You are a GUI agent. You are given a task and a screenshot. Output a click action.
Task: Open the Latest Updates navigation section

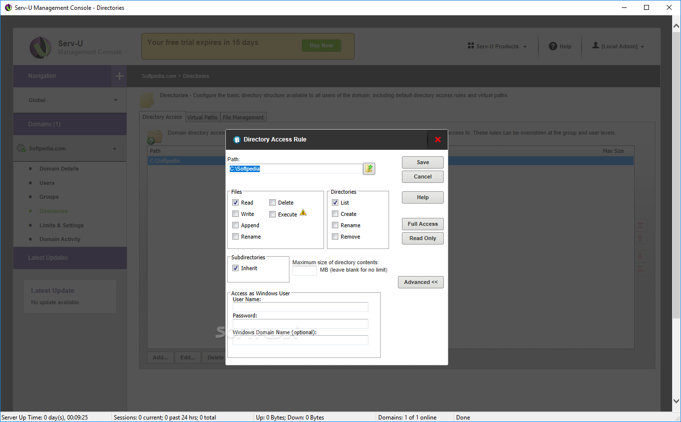click(70, 258)
